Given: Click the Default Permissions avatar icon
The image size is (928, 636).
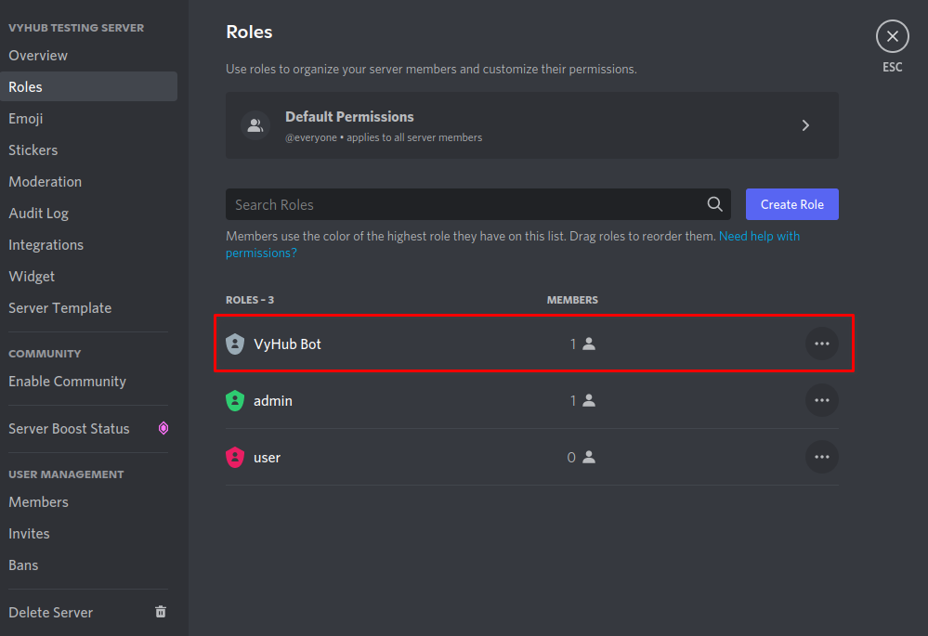Looking at the screenshot, I should tap(255, 125).
